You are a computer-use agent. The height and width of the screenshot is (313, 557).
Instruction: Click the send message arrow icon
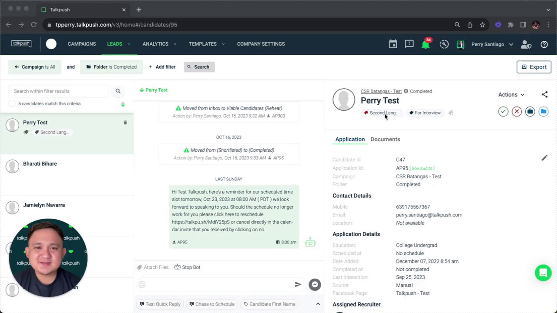pyautogui.click(x=298, y=284)
